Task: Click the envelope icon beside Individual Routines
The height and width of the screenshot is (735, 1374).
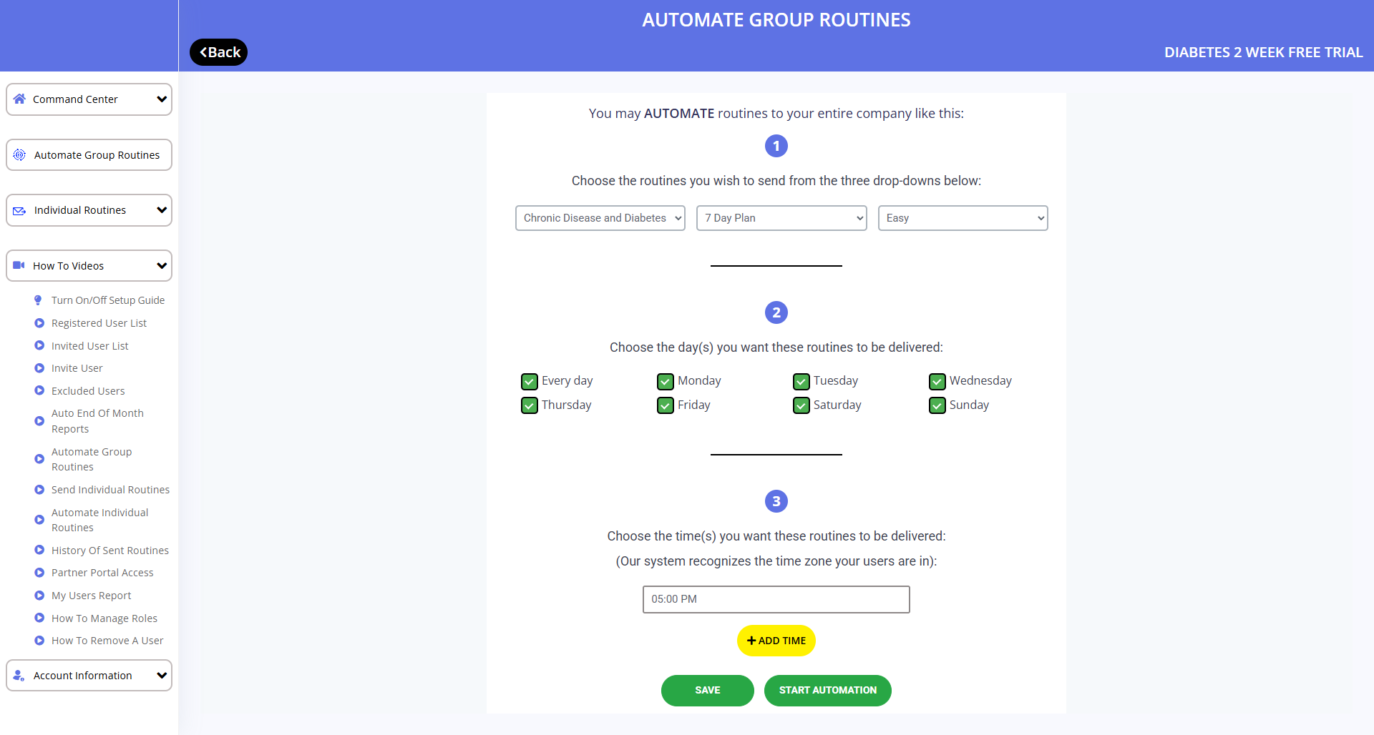Action: (x=19, y=210)
